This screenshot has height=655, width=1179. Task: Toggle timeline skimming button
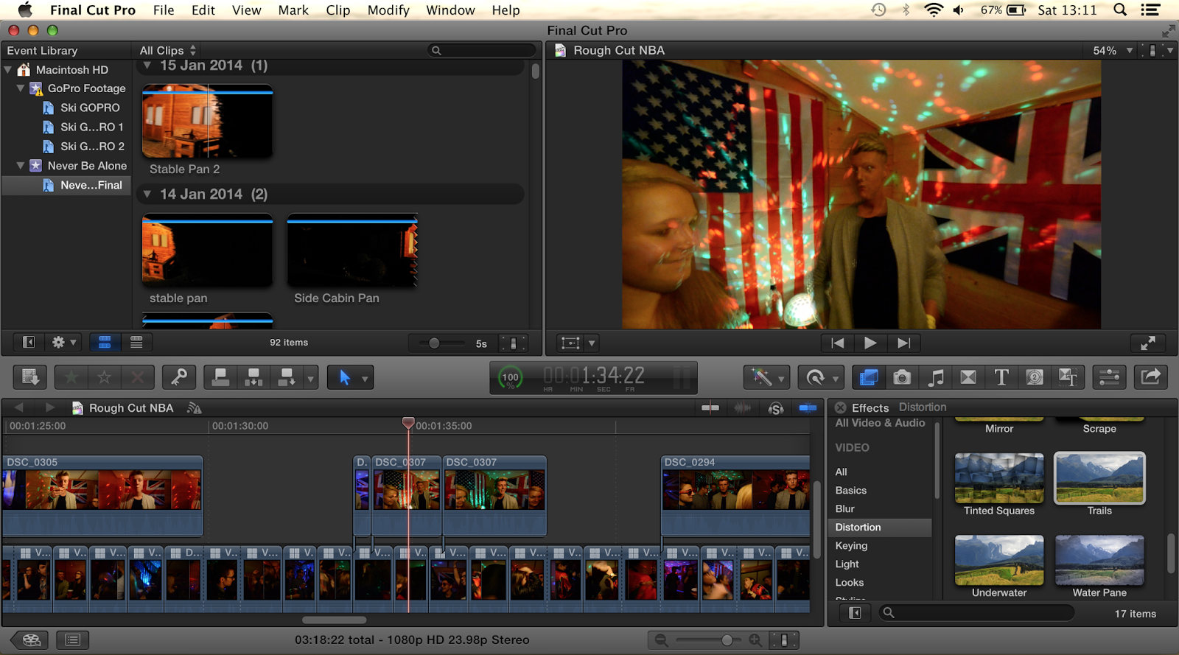tap(710, 407)
